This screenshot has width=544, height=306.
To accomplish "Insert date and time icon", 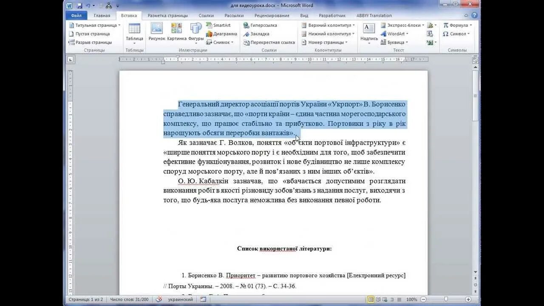I will (x=430, y=34).
